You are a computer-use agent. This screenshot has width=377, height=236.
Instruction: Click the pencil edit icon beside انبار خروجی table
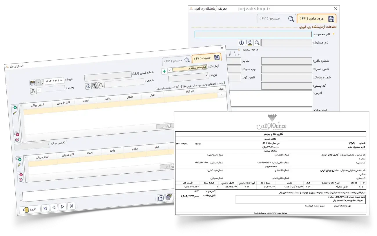pos(15,113)
